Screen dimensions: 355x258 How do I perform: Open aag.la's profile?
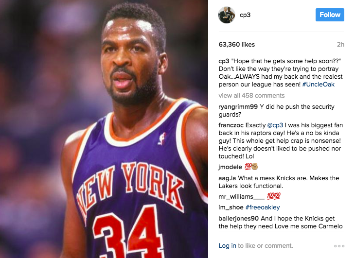point(227,178)
